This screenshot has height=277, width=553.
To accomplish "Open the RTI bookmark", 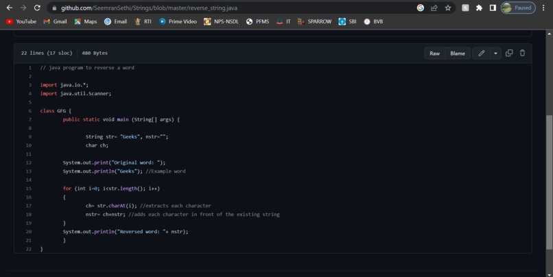I will (143, 21).
